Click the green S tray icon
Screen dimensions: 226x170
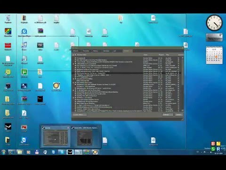[213, 149]
